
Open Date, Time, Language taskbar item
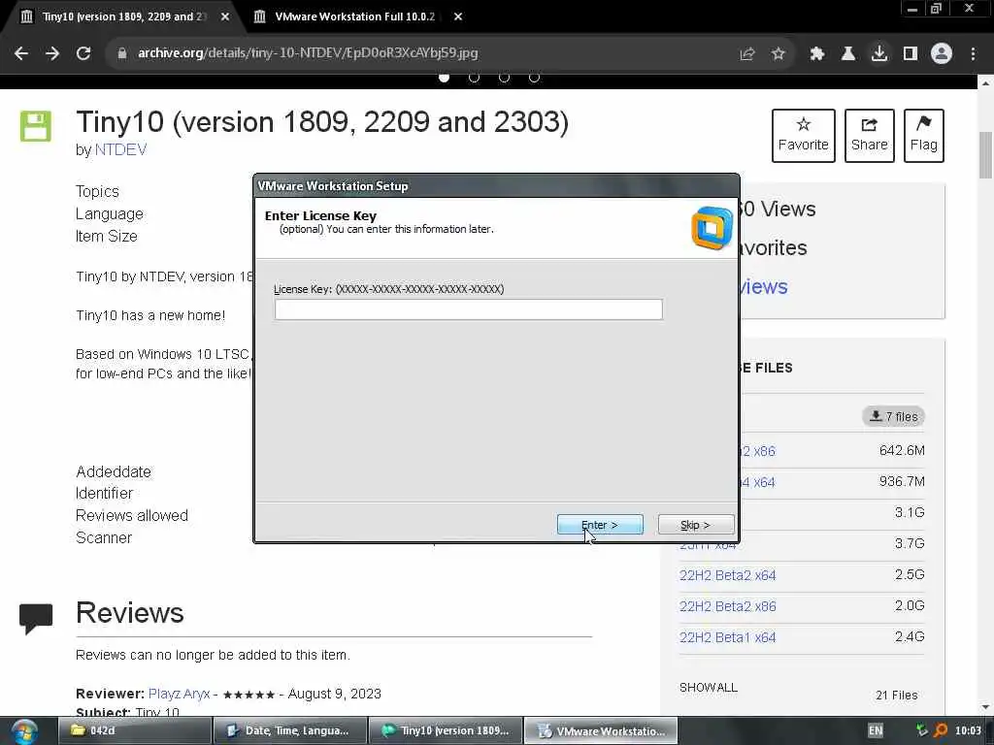pos(289,730)
